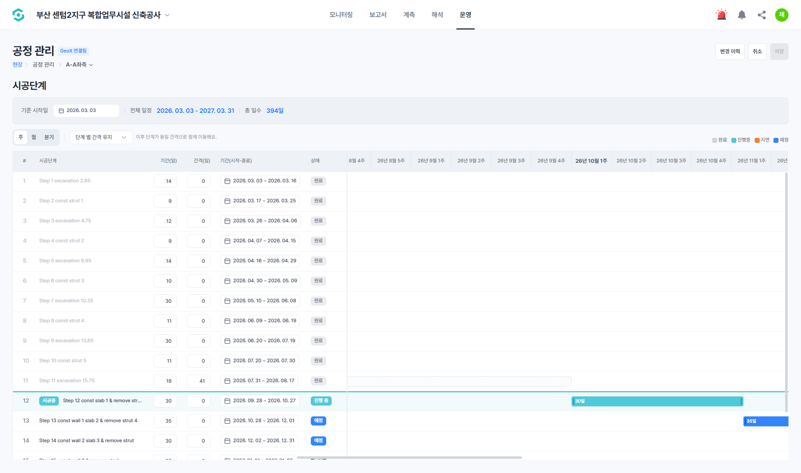The width and height of the screenshot is (801, 473).
Task: Click the 변경 이력 button
Action: click(730, 52)
